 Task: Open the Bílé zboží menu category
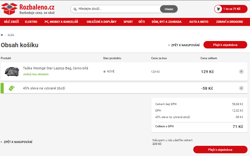[11, 22]
